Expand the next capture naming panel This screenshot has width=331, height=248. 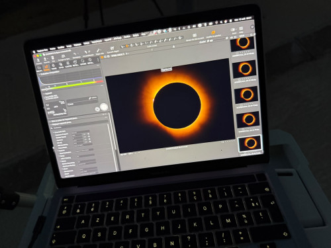(x=50, y=122)
